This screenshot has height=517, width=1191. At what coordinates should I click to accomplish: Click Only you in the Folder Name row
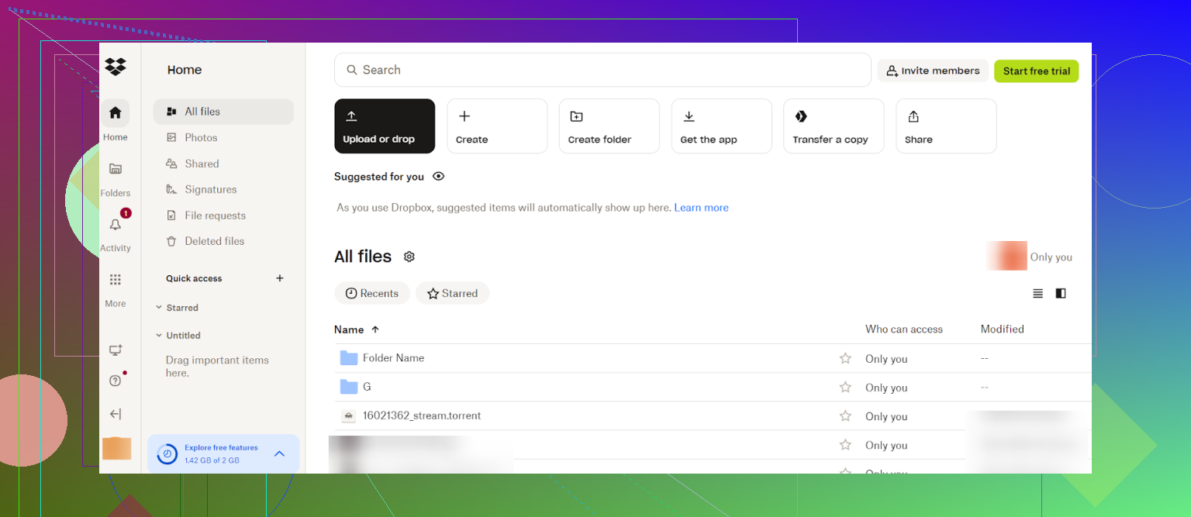coord(886,359)
